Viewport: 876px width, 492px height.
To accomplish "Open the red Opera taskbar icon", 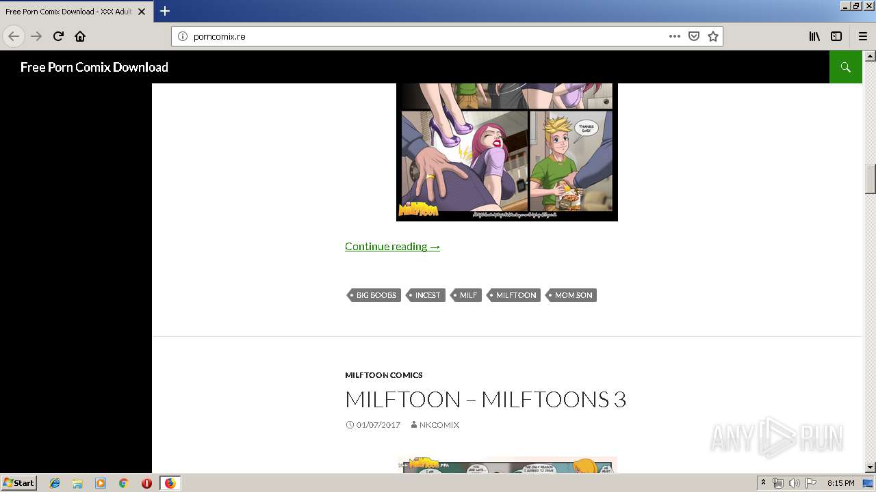I will [146, 483].
